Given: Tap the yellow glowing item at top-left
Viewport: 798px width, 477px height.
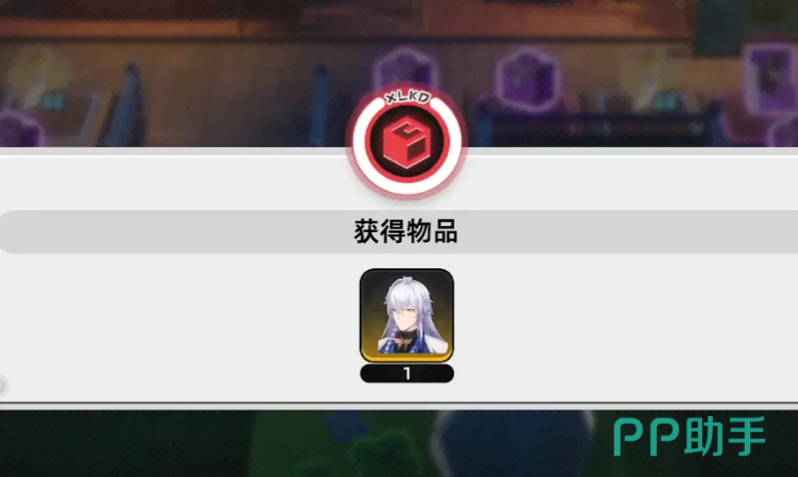Looking at the screenshot, I should pyautogui.click(x=34, y=76).
